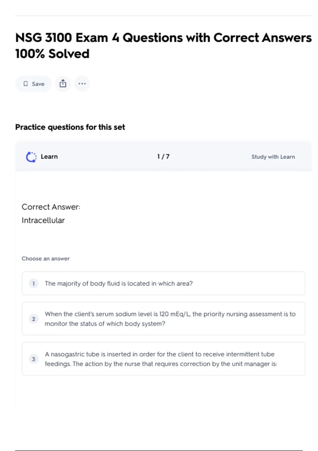The height and width of the screenshot is (451, 318).
Task: Click the 'Choose an answer' label
Action: 46,258
